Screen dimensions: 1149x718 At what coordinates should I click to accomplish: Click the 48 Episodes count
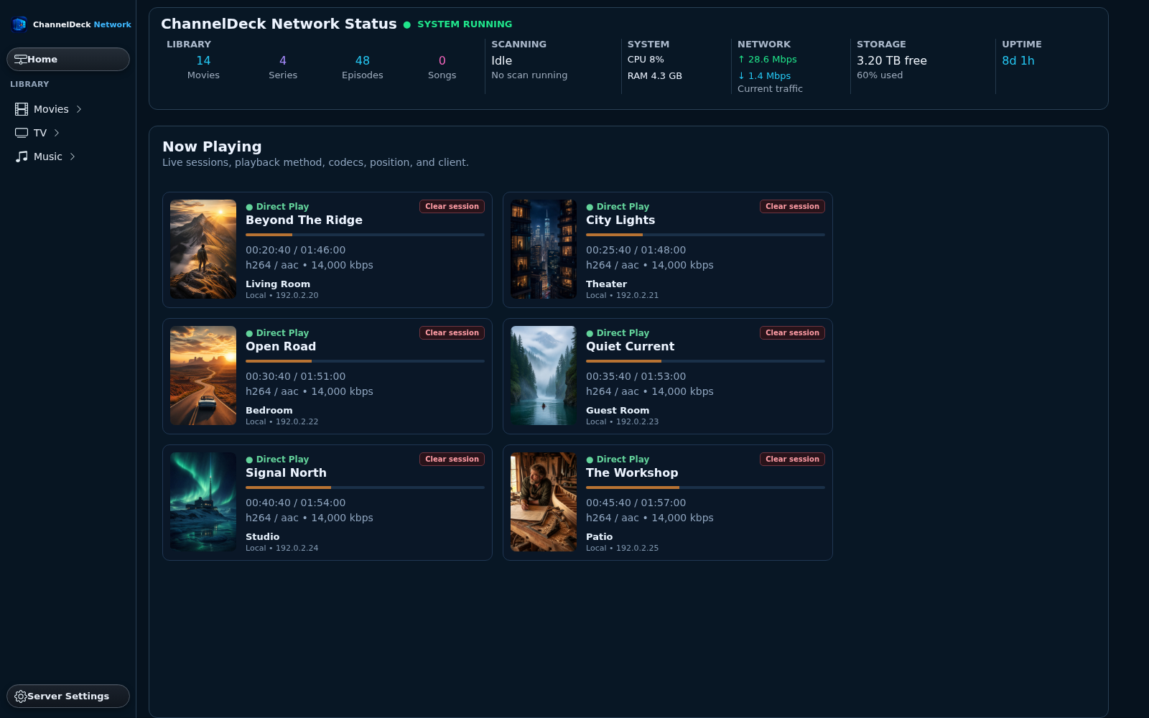point(363,61)
